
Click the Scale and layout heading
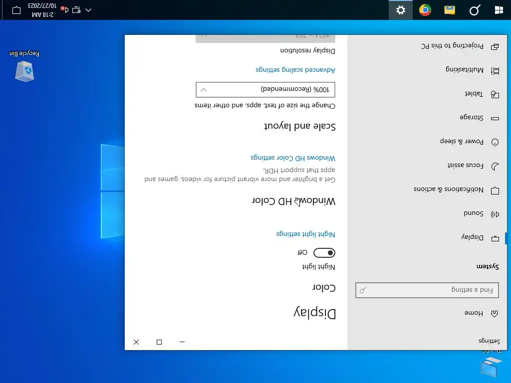[x=300, y=126]
